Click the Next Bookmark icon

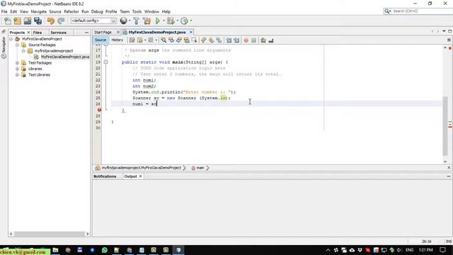[212, 40]
